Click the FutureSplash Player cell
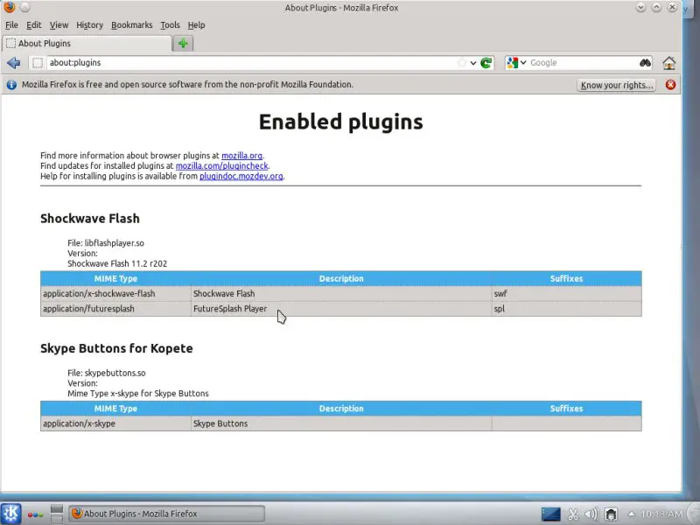Screen dimensions: 700x525 tap(341, 309)
